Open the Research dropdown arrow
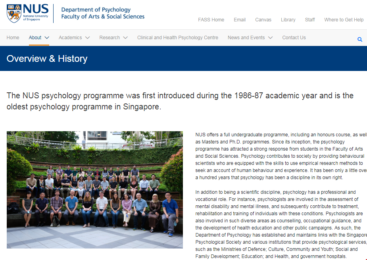This screenshot has height=260, width=367. click(x=125, y=37)
